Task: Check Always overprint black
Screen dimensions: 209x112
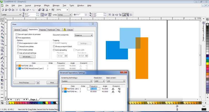Action: [54, 46]
